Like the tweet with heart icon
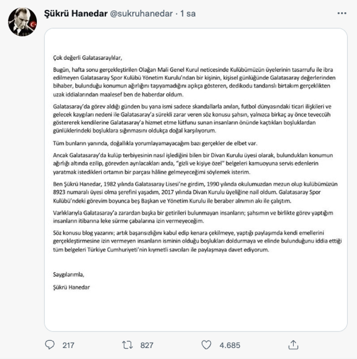357x359 pixels. click(x=206, y=345)
